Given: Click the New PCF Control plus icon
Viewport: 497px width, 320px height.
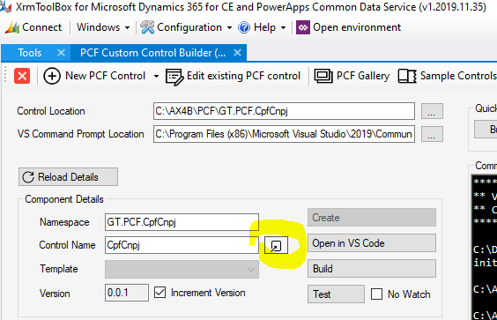Looking at the screenshot, I should tap(52, 76).
